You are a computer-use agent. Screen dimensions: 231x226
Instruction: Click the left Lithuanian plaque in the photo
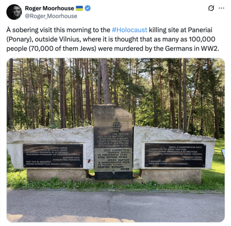(x=53, y=156)
